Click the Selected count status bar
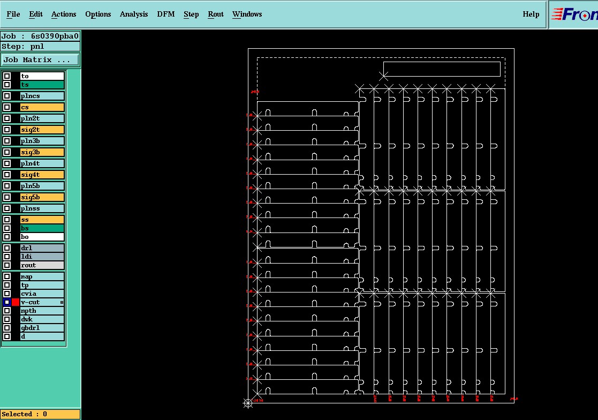 [x=40, y=414]
